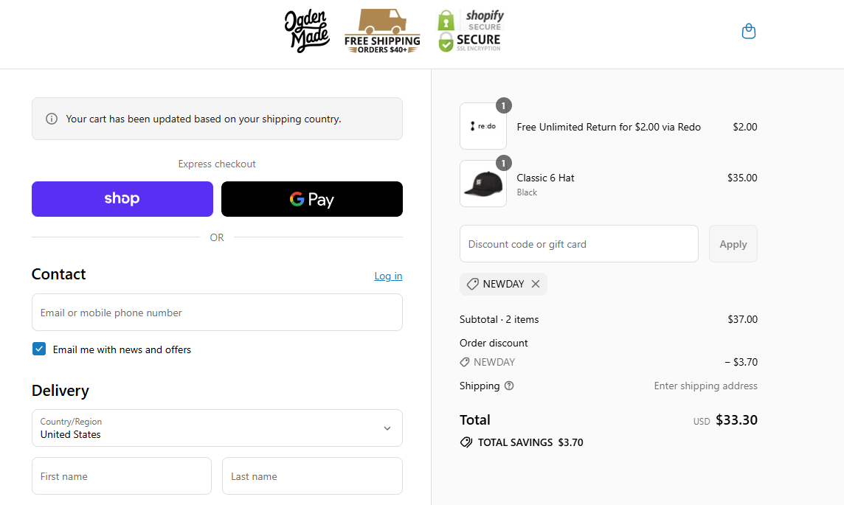Select the Google Pay checkout option
The width and height of the screenshot is (844, 505).
[x=311, y=198]
